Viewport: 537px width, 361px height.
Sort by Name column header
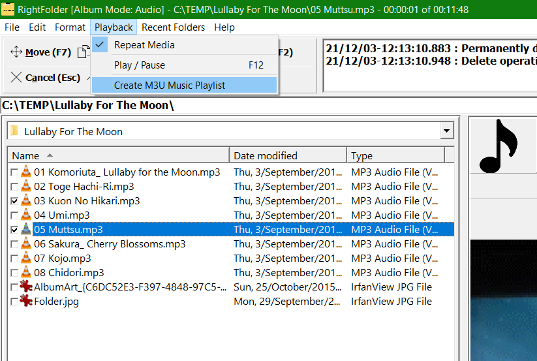(x=119, y=155)
